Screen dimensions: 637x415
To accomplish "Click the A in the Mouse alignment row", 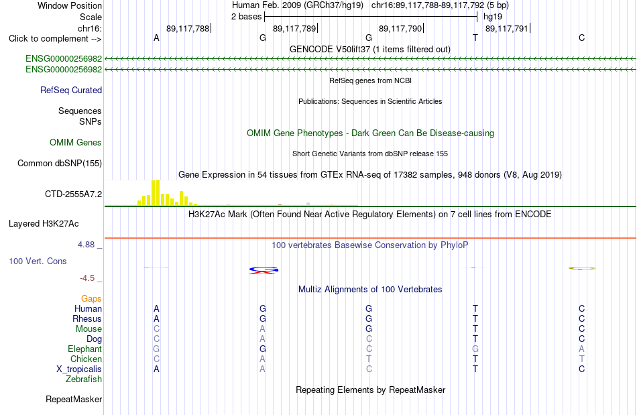I will coord(262,329).
